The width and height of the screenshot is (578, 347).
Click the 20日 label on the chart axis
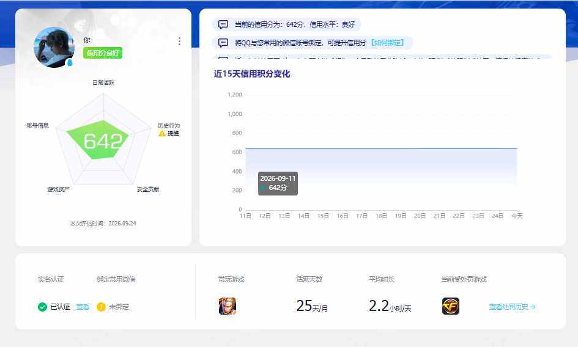click(420, 216)
